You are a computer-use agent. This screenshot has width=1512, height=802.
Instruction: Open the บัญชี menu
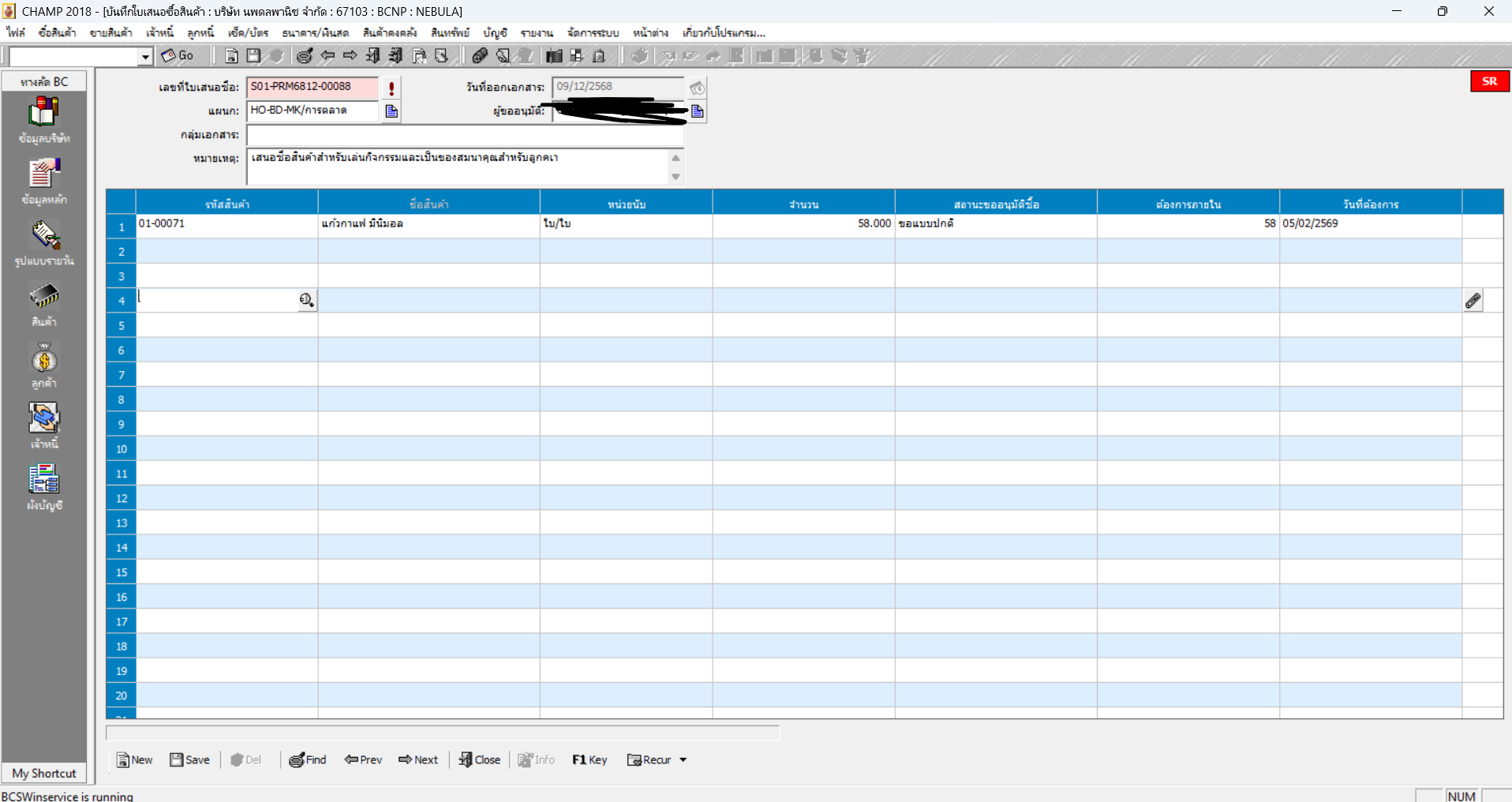(x=495, y=33)
